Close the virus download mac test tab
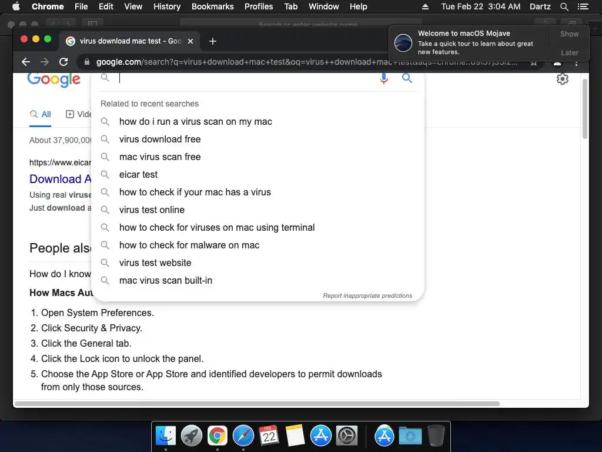 [190, 41]
